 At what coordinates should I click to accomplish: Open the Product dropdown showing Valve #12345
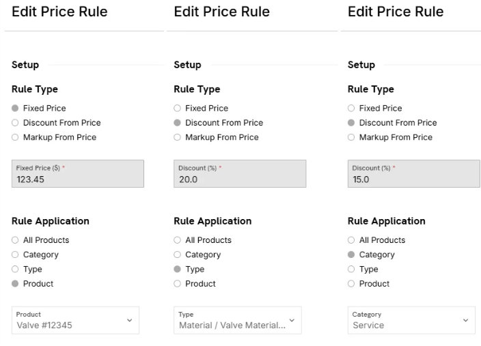pyautogui.click(x=75, y=320)
